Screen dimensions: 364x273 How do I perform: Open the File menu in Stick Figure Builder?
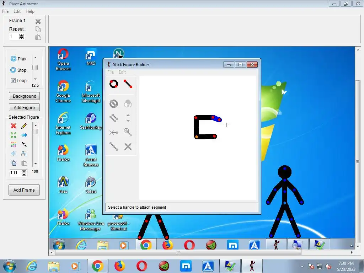pos(111,72)
